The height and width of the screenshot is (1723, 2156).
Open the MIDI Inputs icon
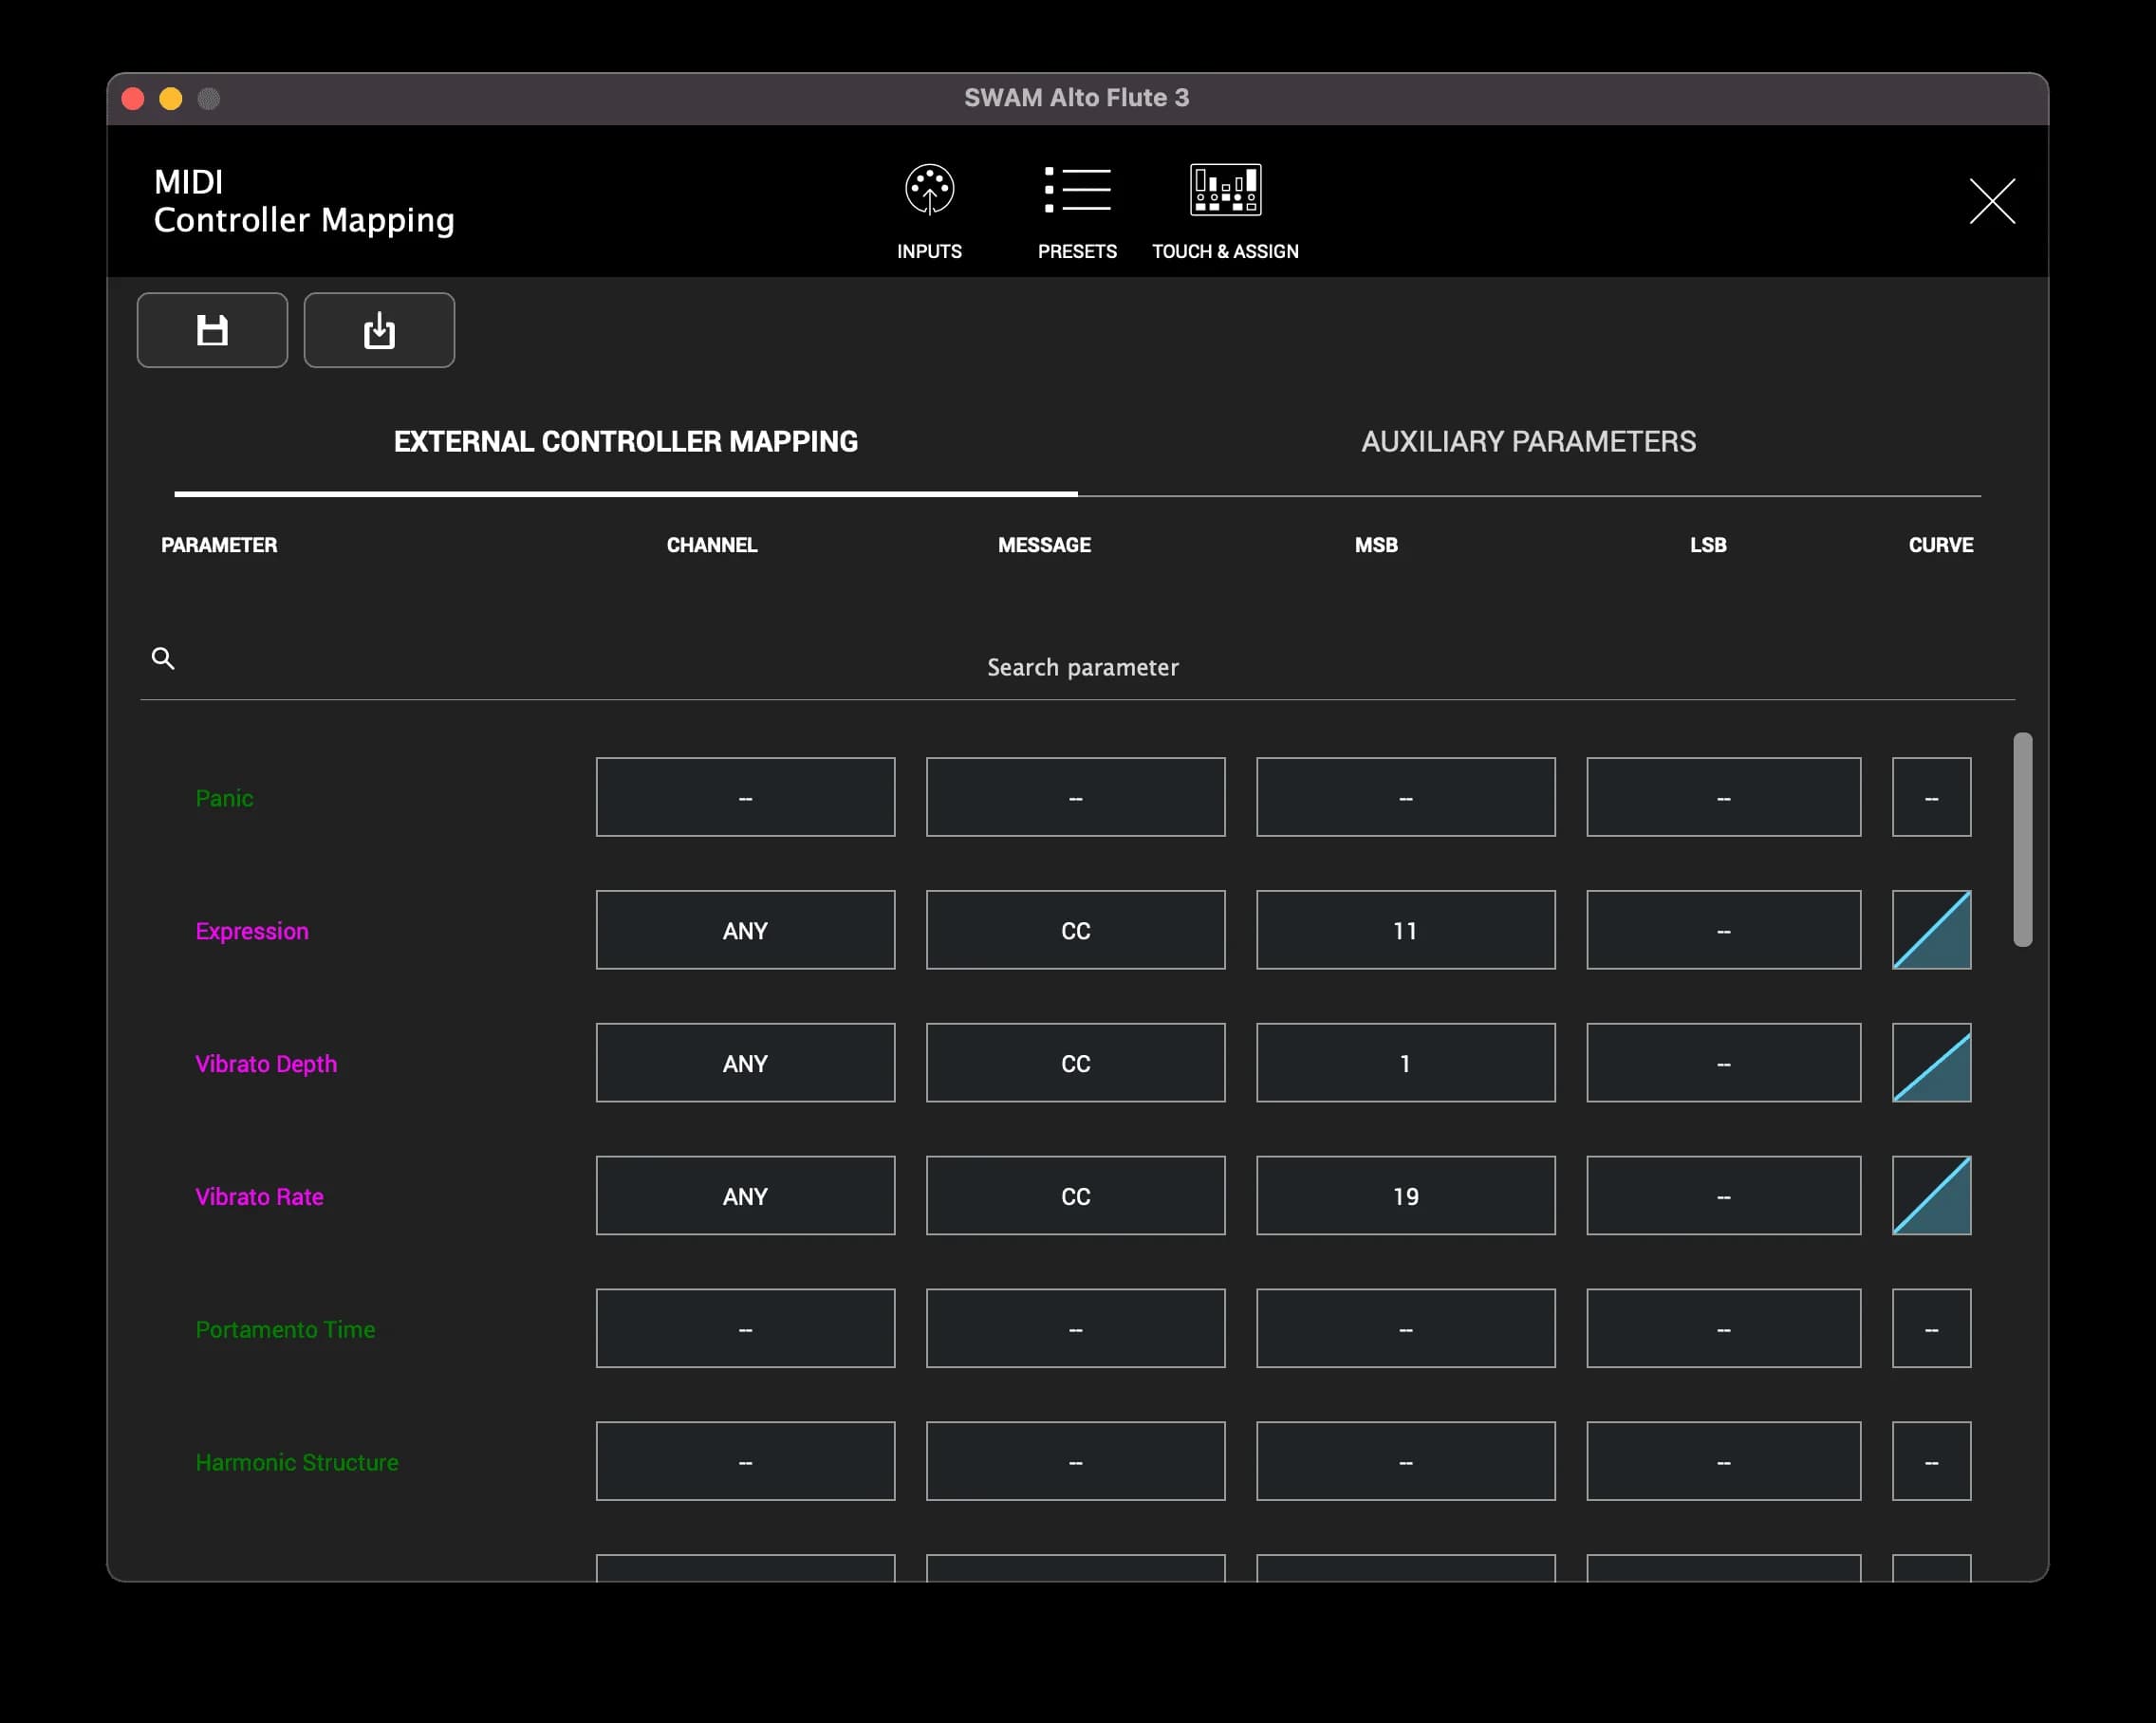tap(929, 191)
